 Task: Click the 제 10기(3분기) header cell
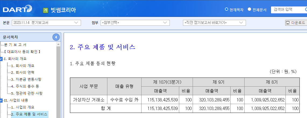[x=167, y=82]
